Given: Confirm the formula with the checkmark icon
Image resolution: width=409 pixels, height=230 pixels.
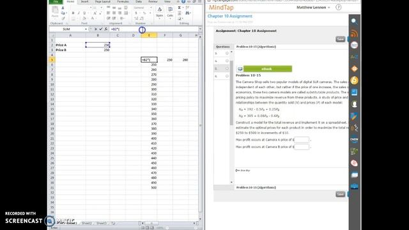Looking at the screenshot, I should (101, 29).
